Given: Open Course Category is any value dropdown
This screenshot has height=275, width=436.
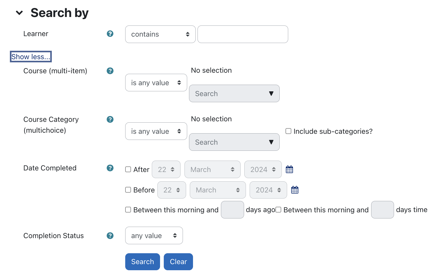Looking at the screenshot, I should point(156,131).
